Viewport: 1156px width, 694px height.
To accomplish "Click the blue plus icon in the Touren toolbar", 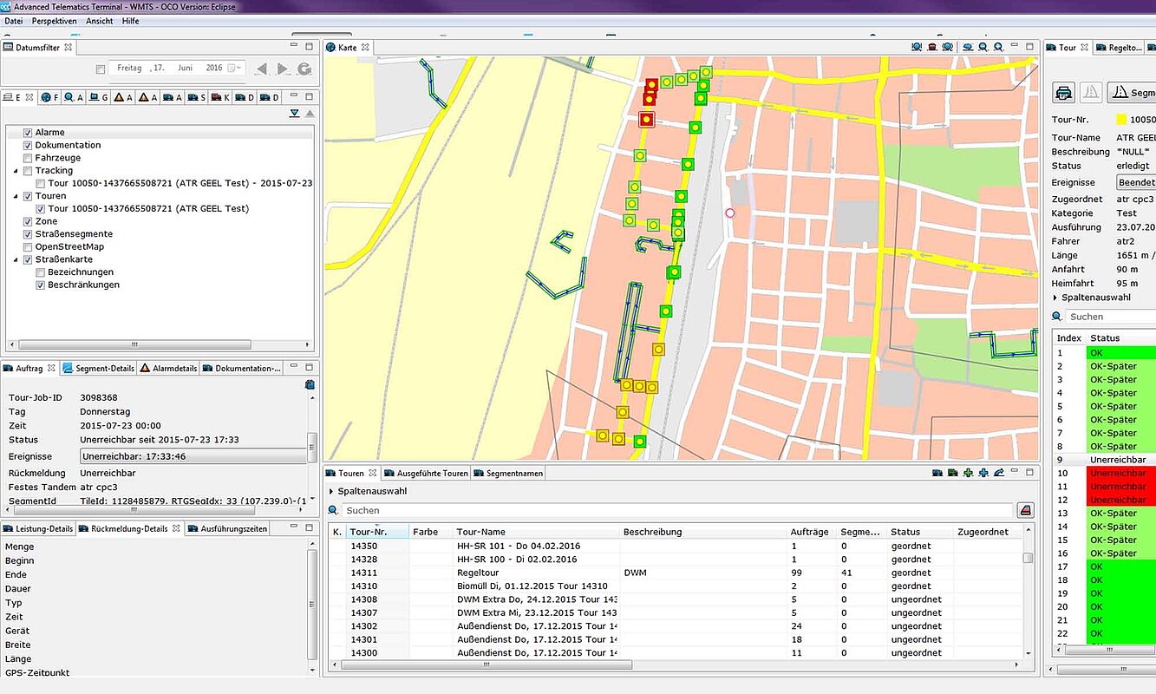I will [x=983, y=474].
